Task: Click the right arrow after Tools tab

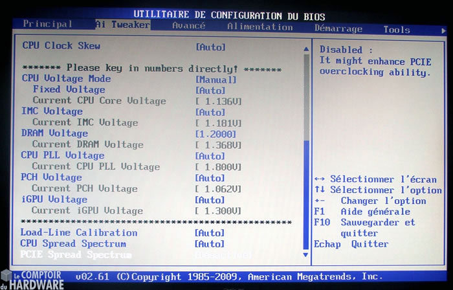Action: [444, 30]
